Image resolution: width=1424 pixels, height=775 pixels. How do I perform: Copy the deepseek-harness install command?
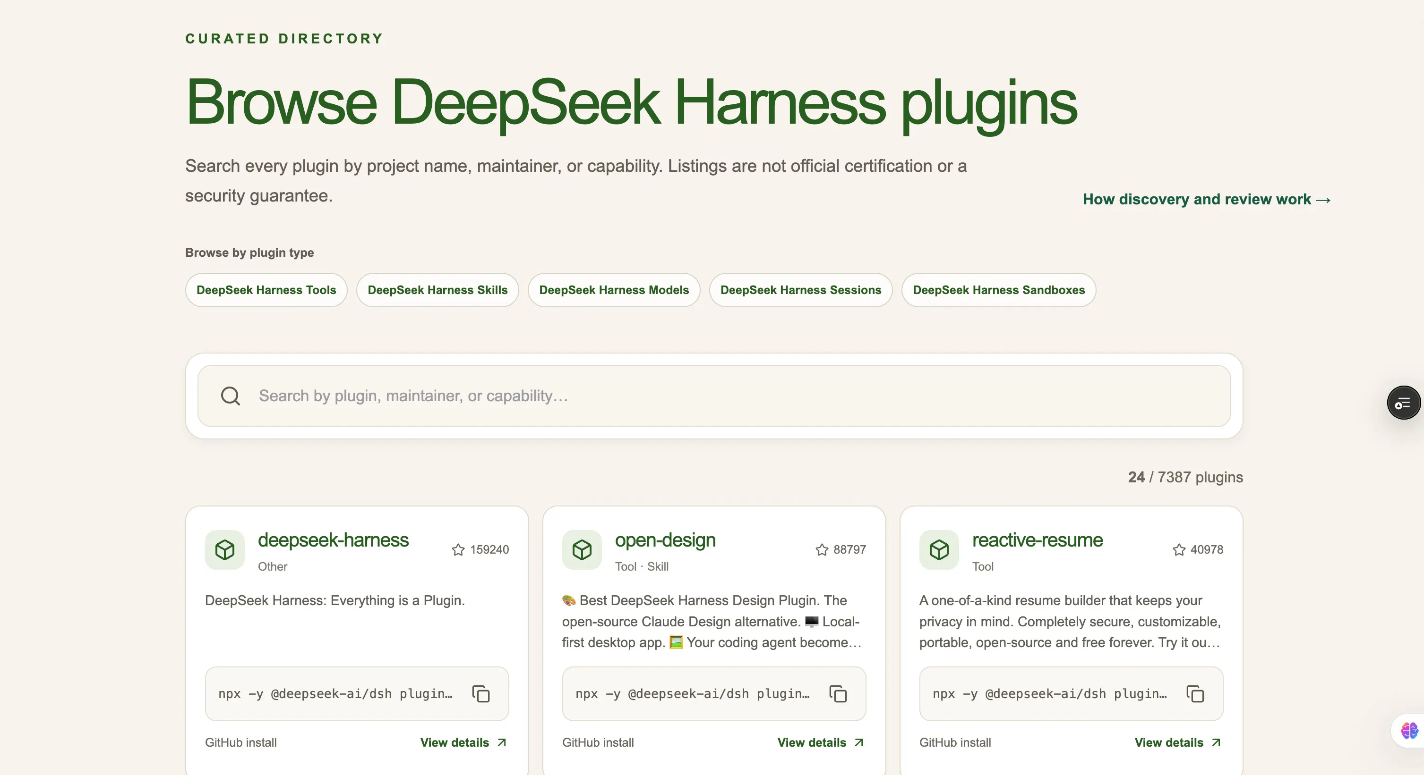click(x=481, y=694)
